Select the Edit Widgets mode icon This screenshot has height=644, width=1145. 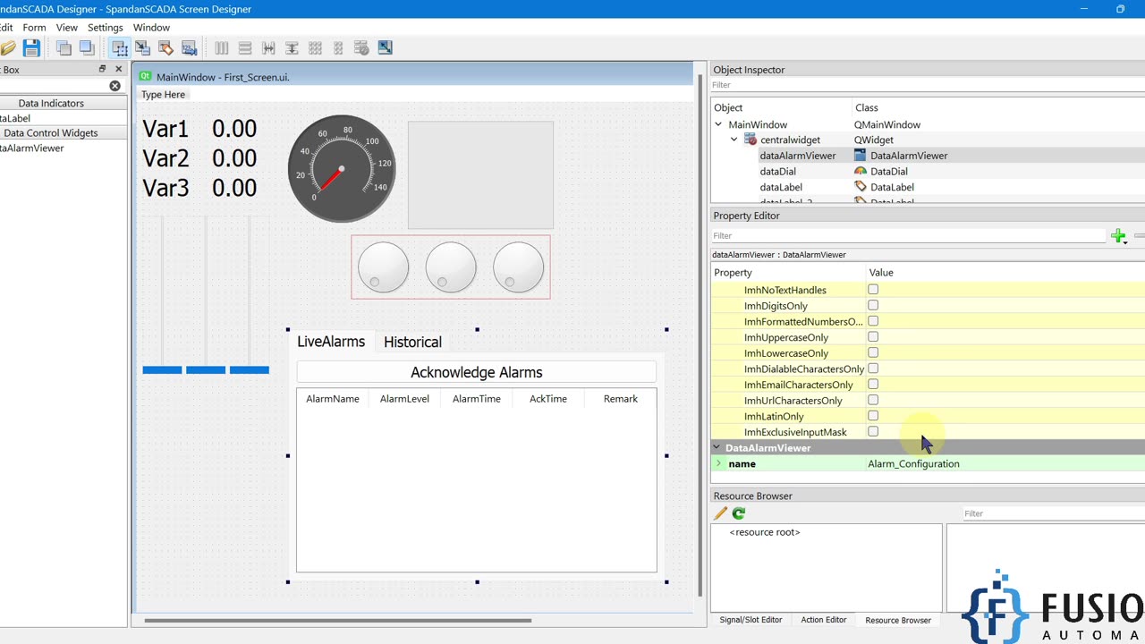(x=120, y=47)
